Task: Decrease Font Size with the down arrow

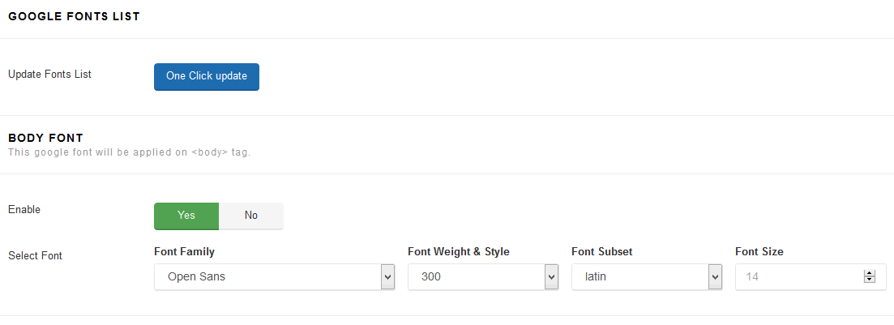Action: 870,280
